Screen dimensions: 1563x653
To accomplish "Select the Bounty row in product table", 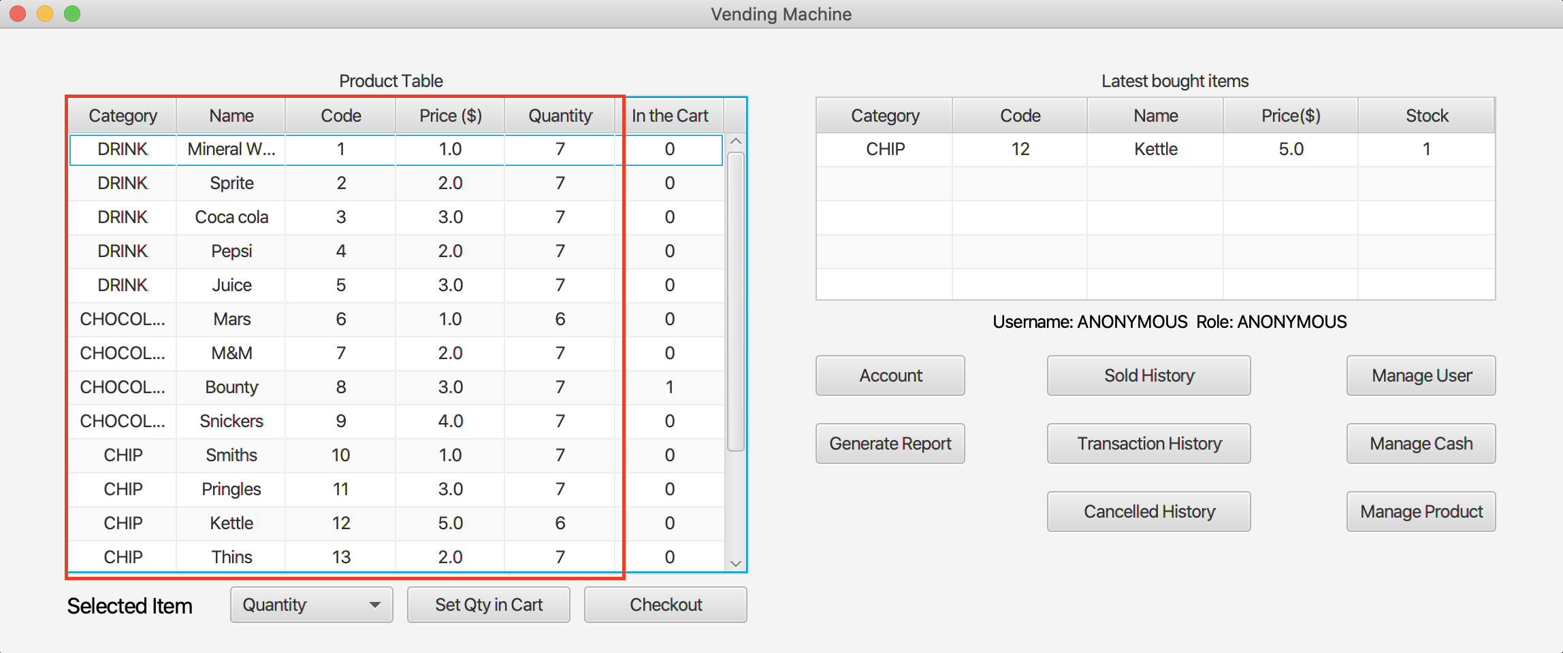I will coord(231,387).
